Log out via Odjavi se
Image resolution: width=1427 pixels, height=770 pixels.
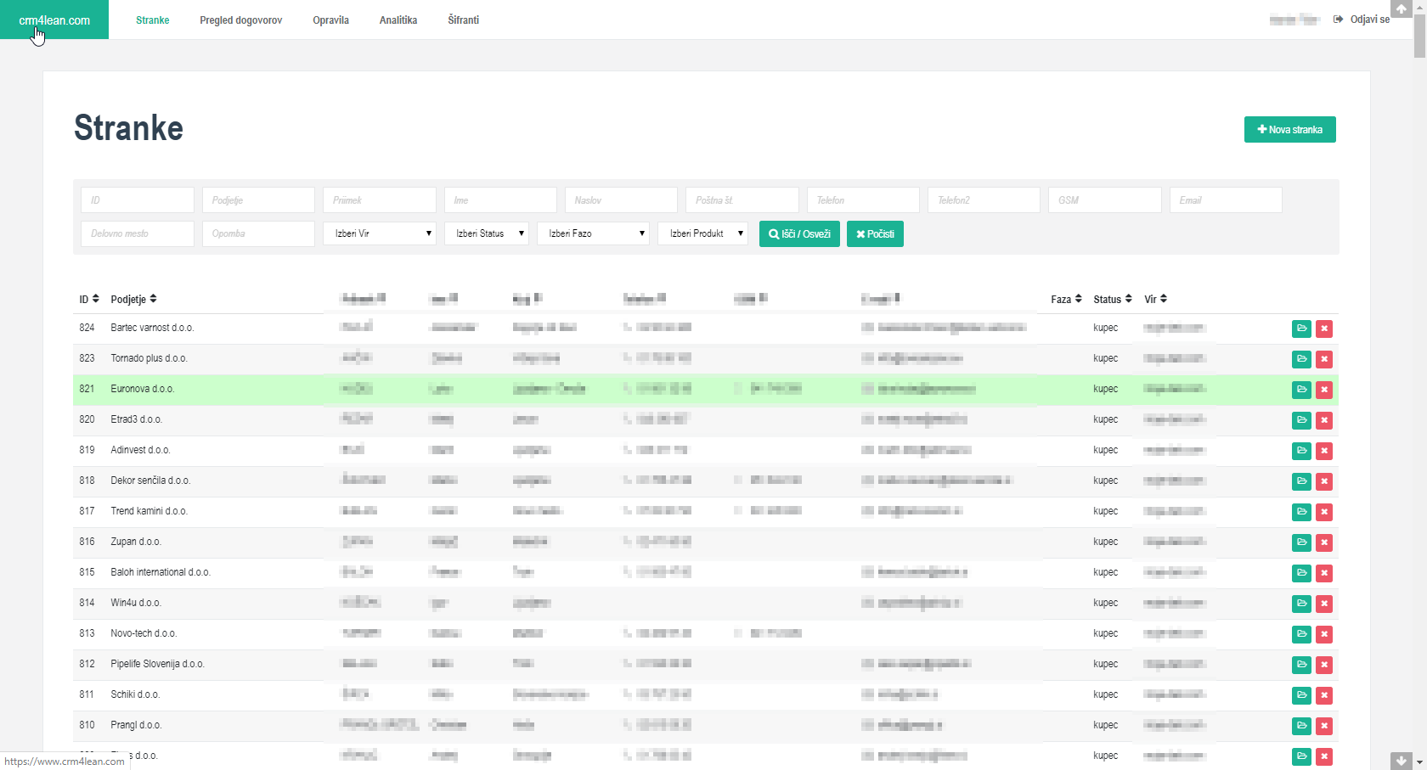(x=1362, y=20)
